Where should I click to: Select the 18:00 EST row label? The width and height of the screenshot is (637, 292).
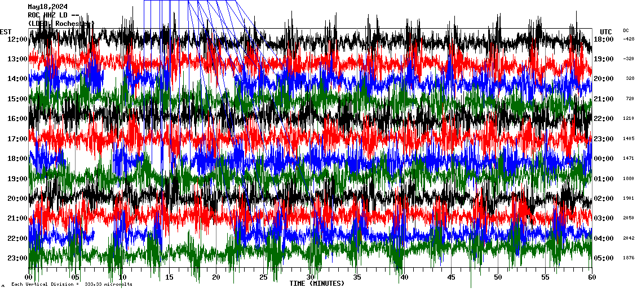(17, 159)
